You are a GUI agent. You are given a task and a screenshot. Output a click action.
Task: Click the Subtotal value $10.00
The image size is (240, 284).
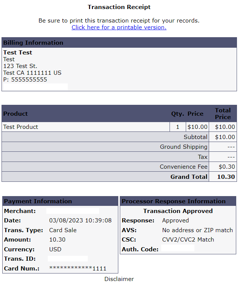tap(225, 137)
